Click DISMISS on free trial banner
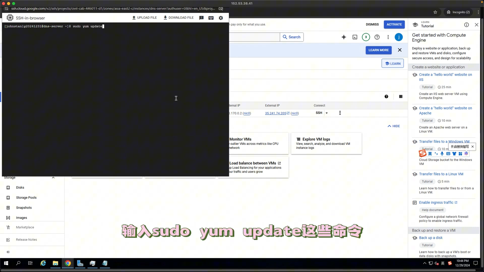Viewport: 484px width, 272px height. pos(372,24)
